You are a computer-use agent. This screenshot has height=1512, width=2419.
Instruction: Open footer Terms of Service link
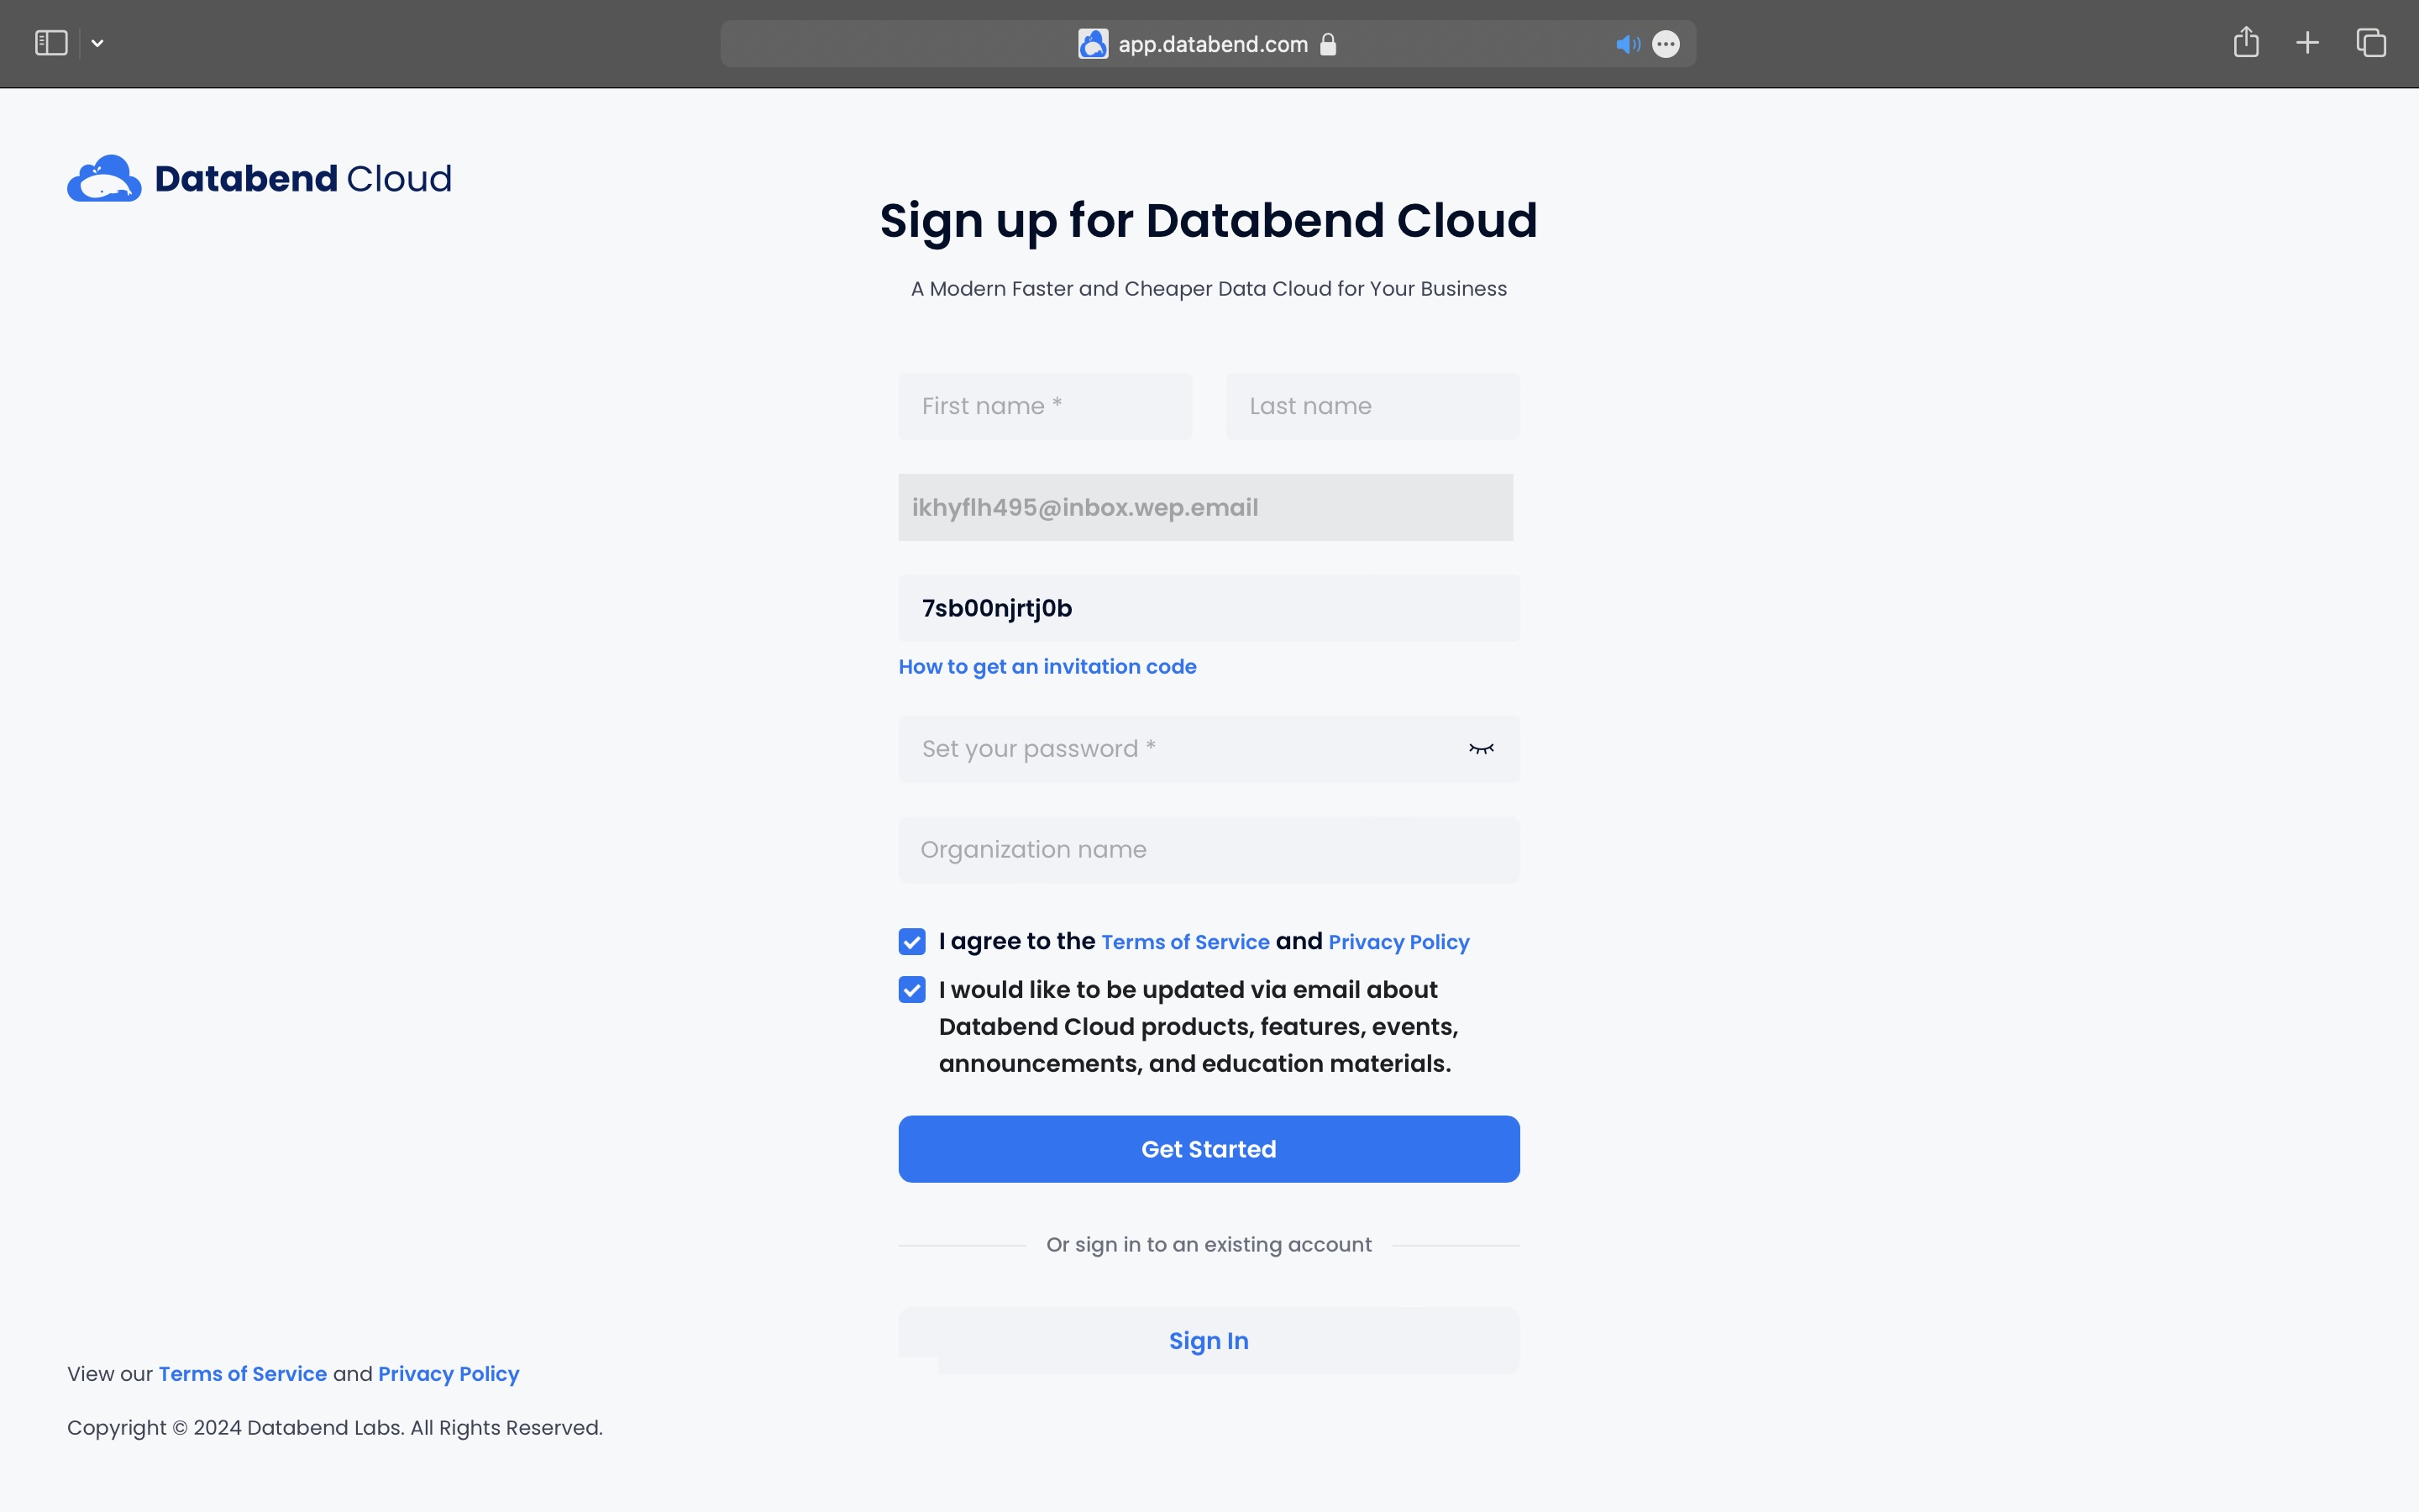(243, 1374)
